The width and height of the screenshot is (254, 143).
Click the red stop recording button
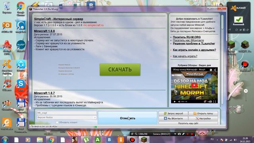click(192, 134)
